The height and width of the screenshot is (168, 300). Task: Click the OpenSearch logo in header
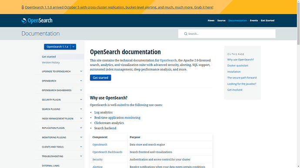tap(37, 20)
